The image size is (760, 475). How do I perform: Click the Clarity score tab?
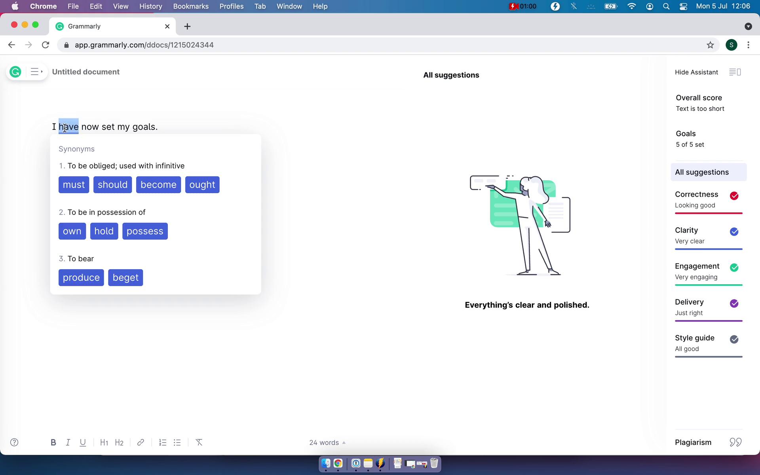click(x=686, y=230)
